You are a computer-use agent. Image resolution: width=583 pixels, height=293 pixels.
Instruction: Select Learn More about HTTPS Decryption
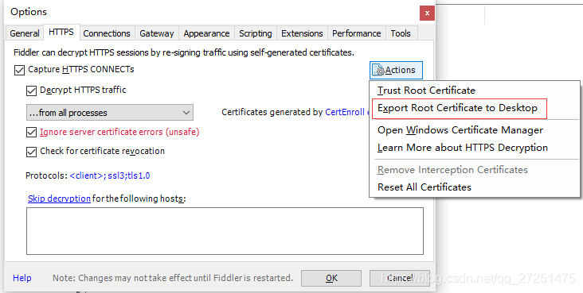point(475,148)
